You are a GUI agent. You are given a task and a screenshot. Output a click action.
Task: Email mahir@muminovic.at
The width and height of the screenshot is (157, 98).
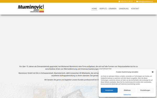[145, 1]
